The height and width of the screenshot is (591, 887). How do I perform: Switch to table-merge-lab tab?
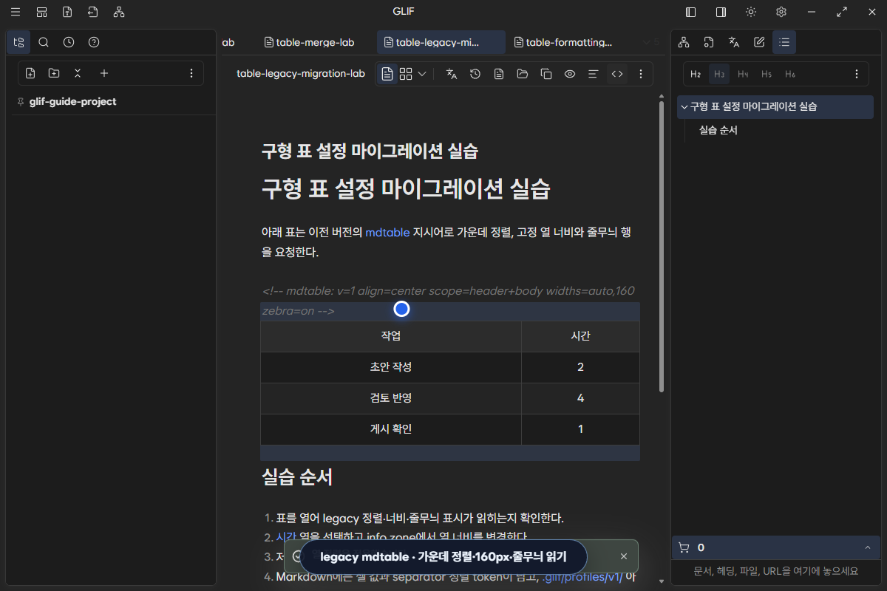tap(309, 42)
